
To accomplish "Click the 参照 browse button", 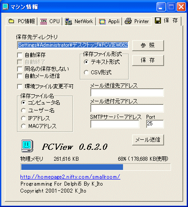I will click(148, 45).
